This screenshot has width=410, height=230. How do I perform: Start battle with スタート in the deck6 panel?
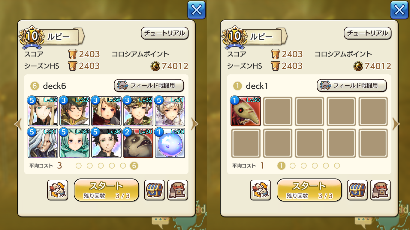coord(106,190)
